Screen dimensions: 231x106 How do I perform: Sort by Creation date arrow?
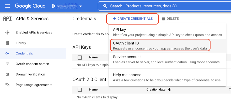(x=170, y=90)
